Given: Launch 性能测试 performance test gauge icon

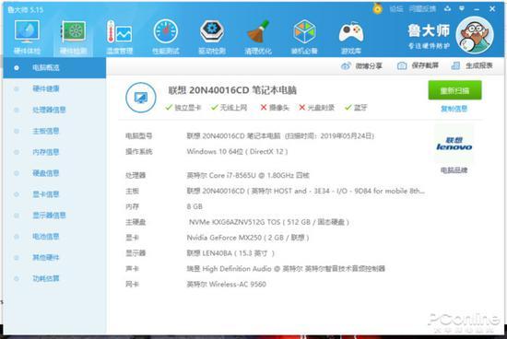Looking at the screenshot, I should tap(166, 37).
